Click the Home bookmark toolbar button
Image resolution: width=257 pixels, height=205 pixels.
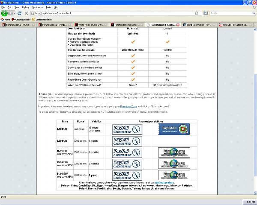6,20
